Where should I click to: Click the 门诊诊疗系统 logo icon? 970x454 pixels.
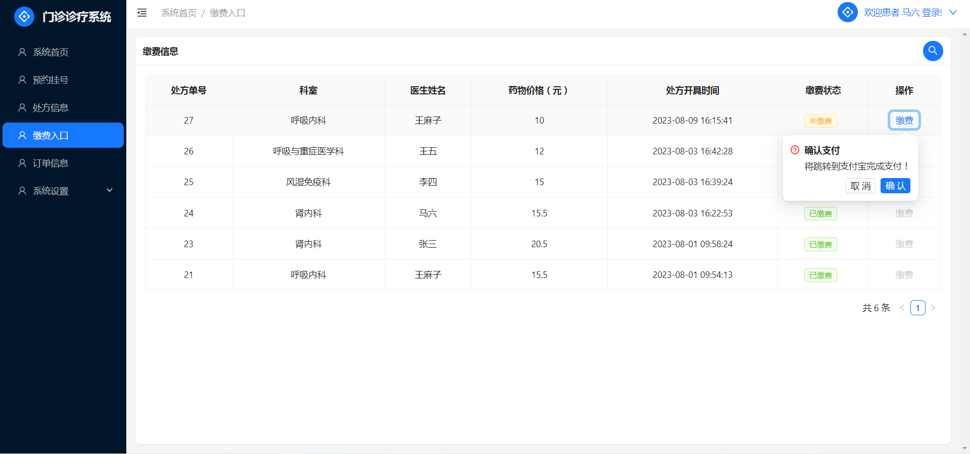[x=24, y=17]
